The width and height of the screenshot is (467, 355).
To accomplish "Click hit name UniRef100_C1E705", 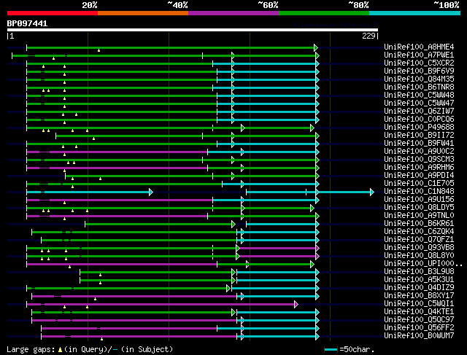I will (x=419, y=184).
